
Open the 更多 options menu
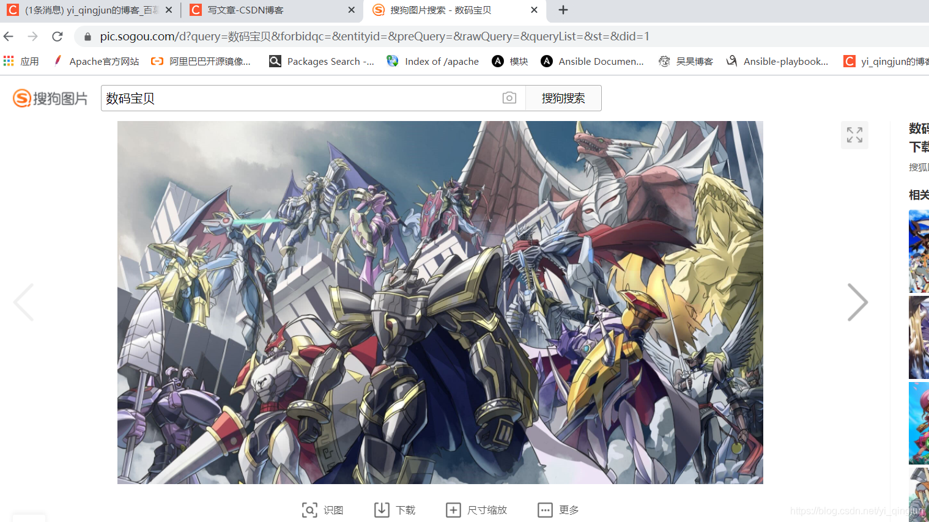click(x=557, y=509)
